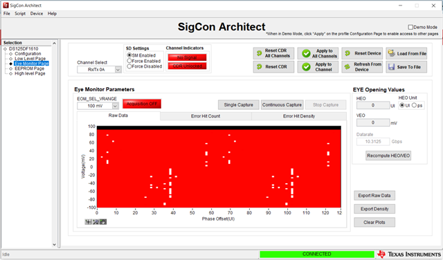Click the Apply to All Channels button
This screenshot has width=443, height=260.
(318, 53)
